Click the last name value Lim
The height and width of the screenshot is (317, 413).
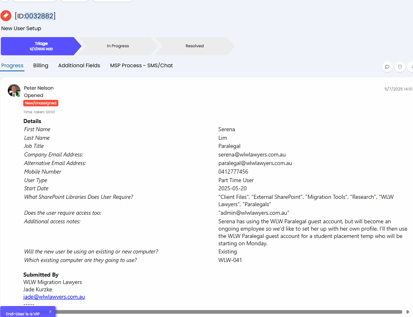point(222,138)
